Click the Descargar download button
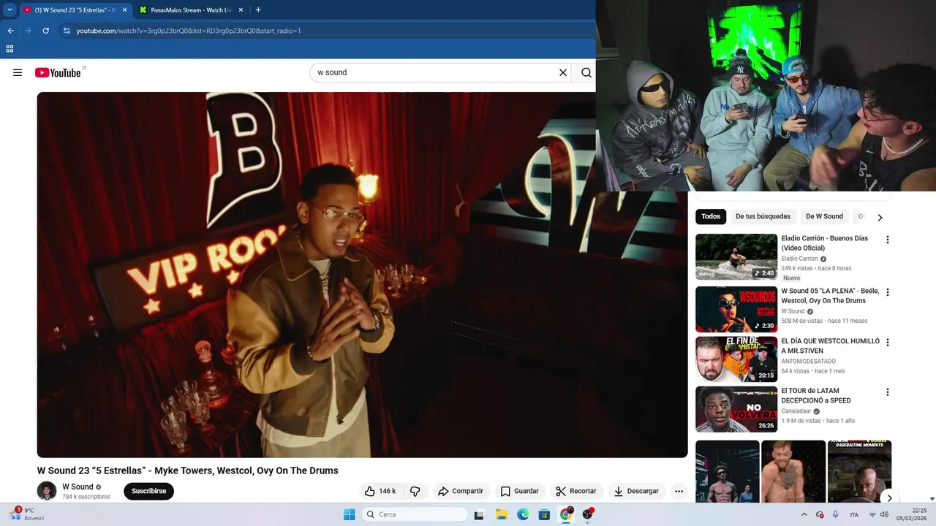The image size is (936, 526). pyautogui.click(x=635, y=491)
